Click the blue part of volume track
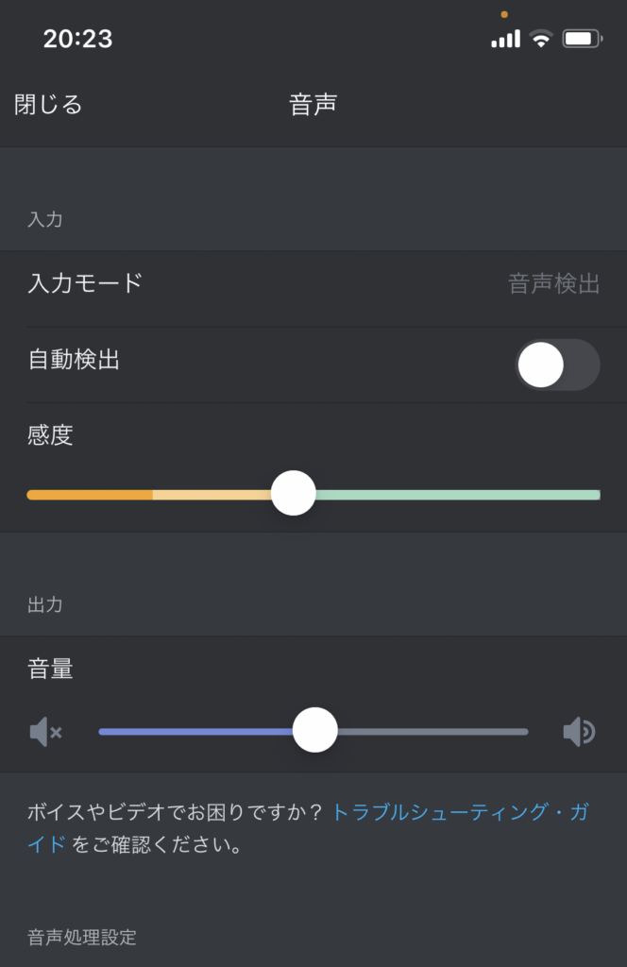Viewport: 627px width, 967px height. [195, 732]
